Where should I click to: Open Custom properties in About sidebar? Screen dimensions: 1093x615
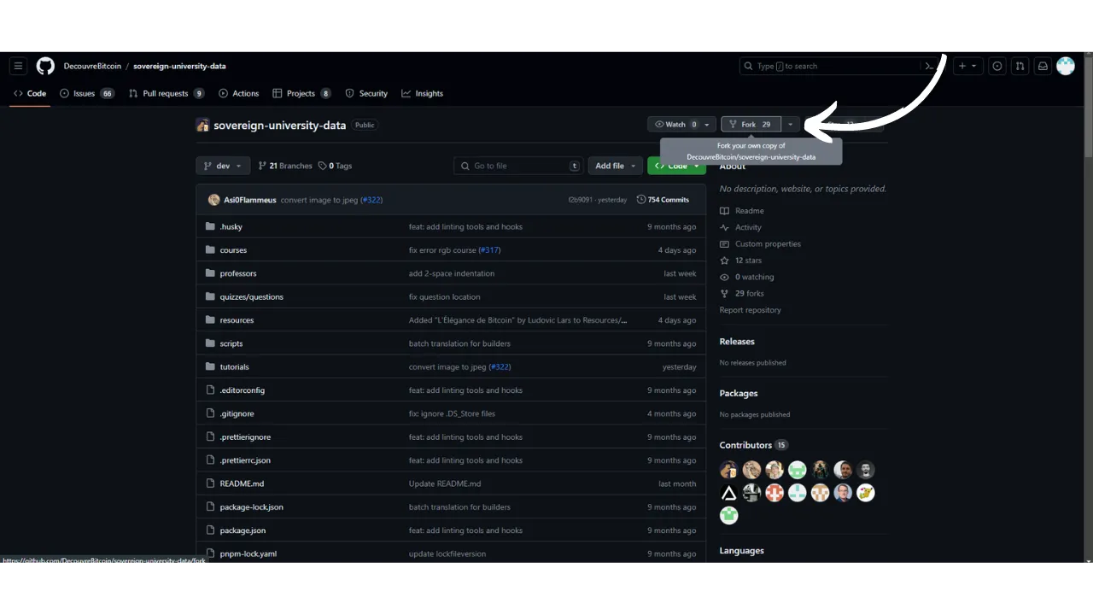(x=761, y=243)
